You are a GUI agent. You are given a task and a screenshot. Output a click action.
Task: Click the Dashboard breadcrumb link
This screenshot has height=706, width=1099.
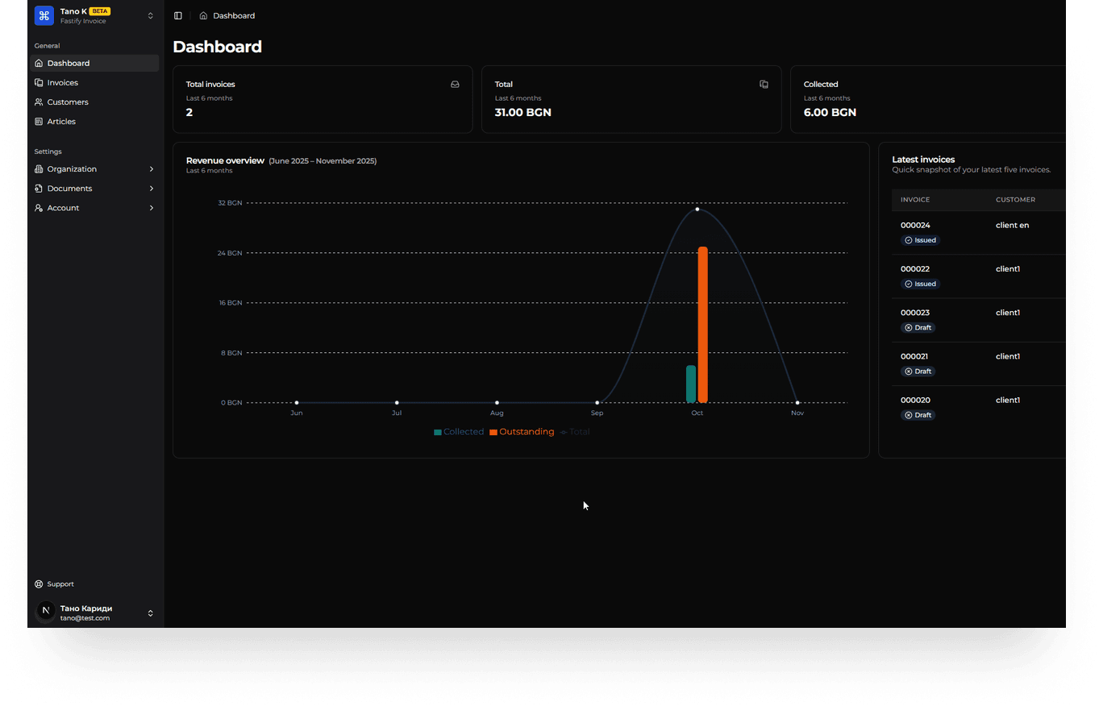234,15
